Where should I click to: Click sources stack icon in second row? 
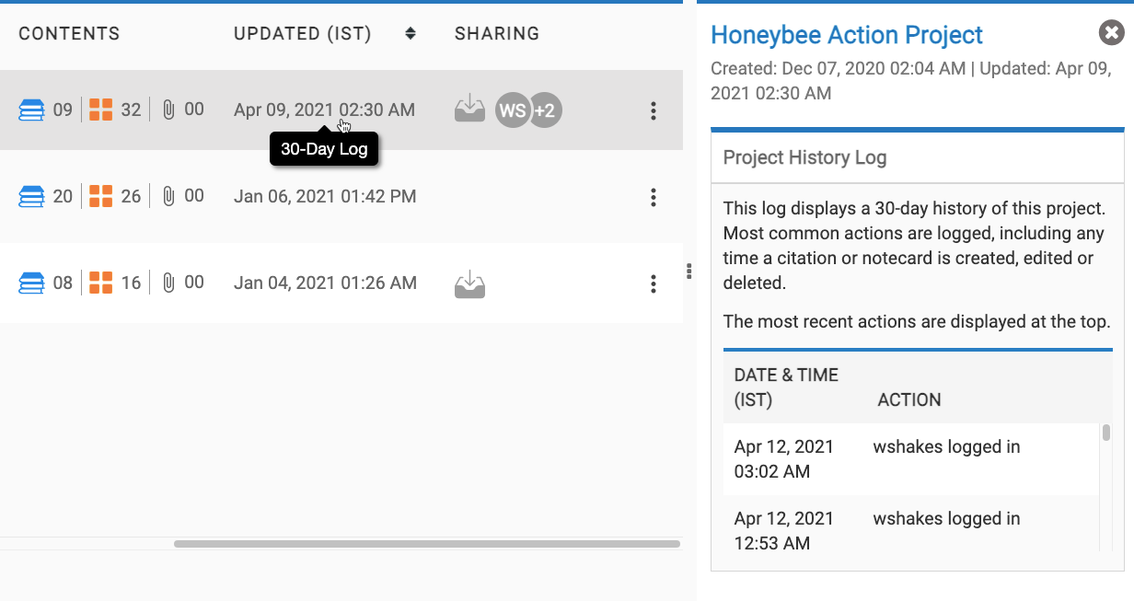pyautogui.click(x=31, y=197)
